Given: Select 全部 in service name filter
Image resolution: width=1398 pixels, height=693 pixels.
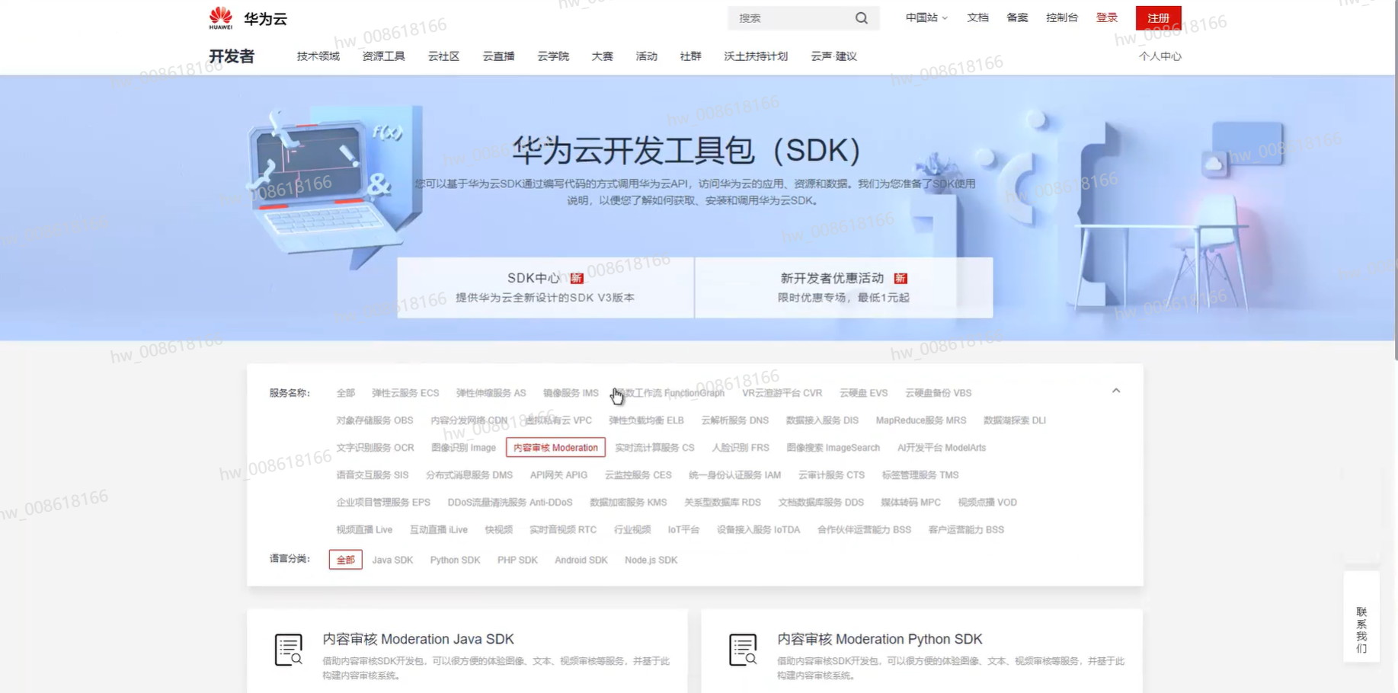Looking at the screenshot, I should [x=346, y=393].
